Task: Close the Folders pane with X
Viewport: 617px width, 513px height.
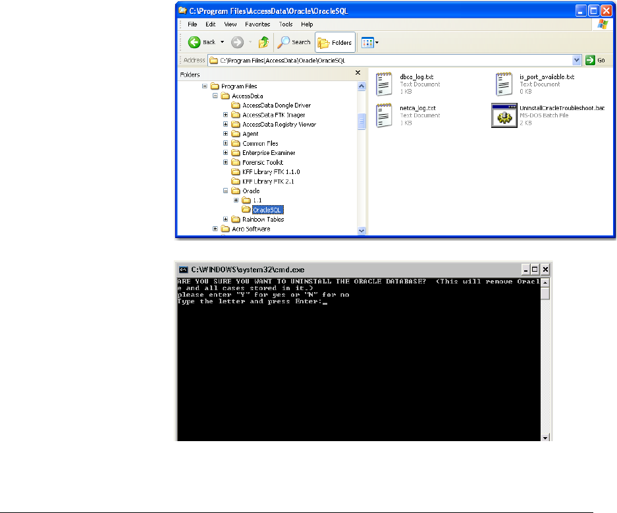Action: pos(358,73)
